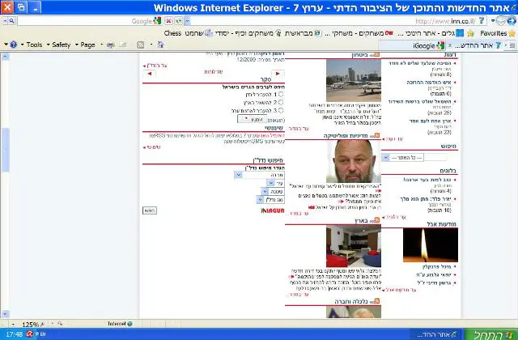
Task: Click the RSS icon beside politics heading
Action: click(x=376, y=136)
